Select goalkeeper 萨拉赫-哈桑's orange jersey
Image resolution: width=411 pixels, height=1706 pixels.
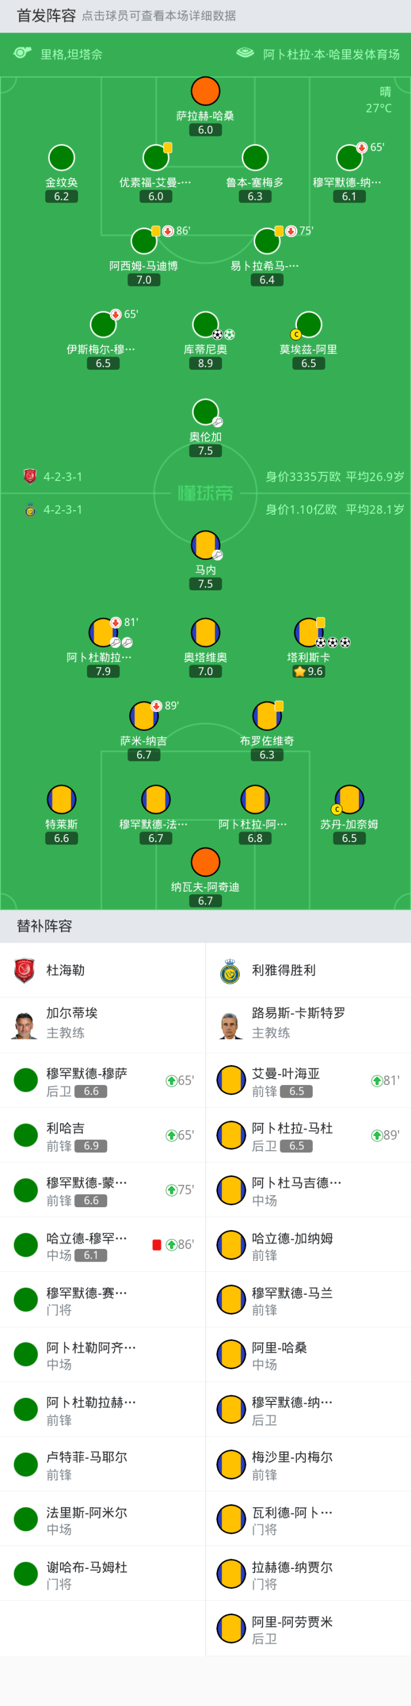point(205,91)
